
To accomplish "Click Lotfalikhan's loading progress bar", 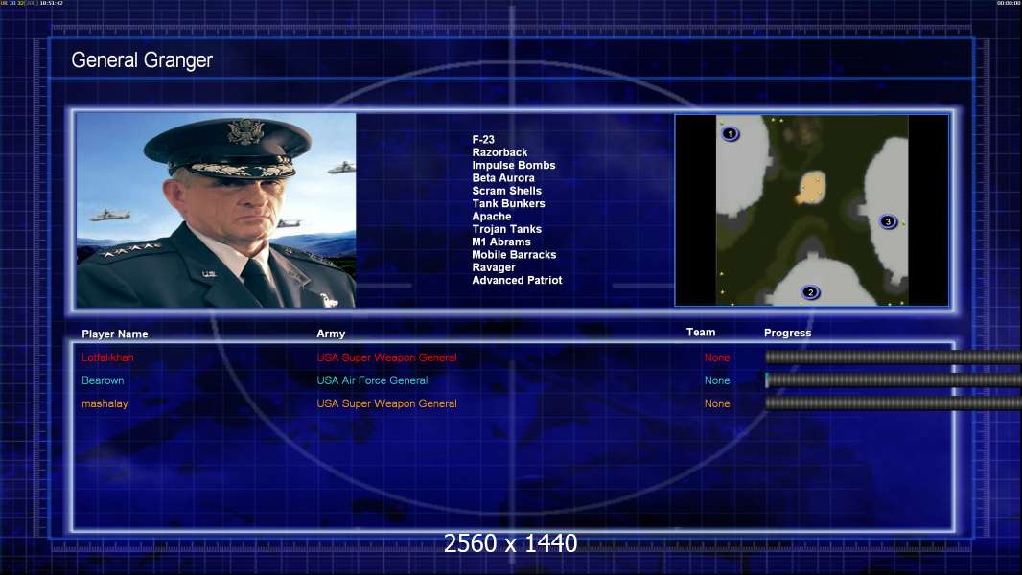I will point(893,356).
